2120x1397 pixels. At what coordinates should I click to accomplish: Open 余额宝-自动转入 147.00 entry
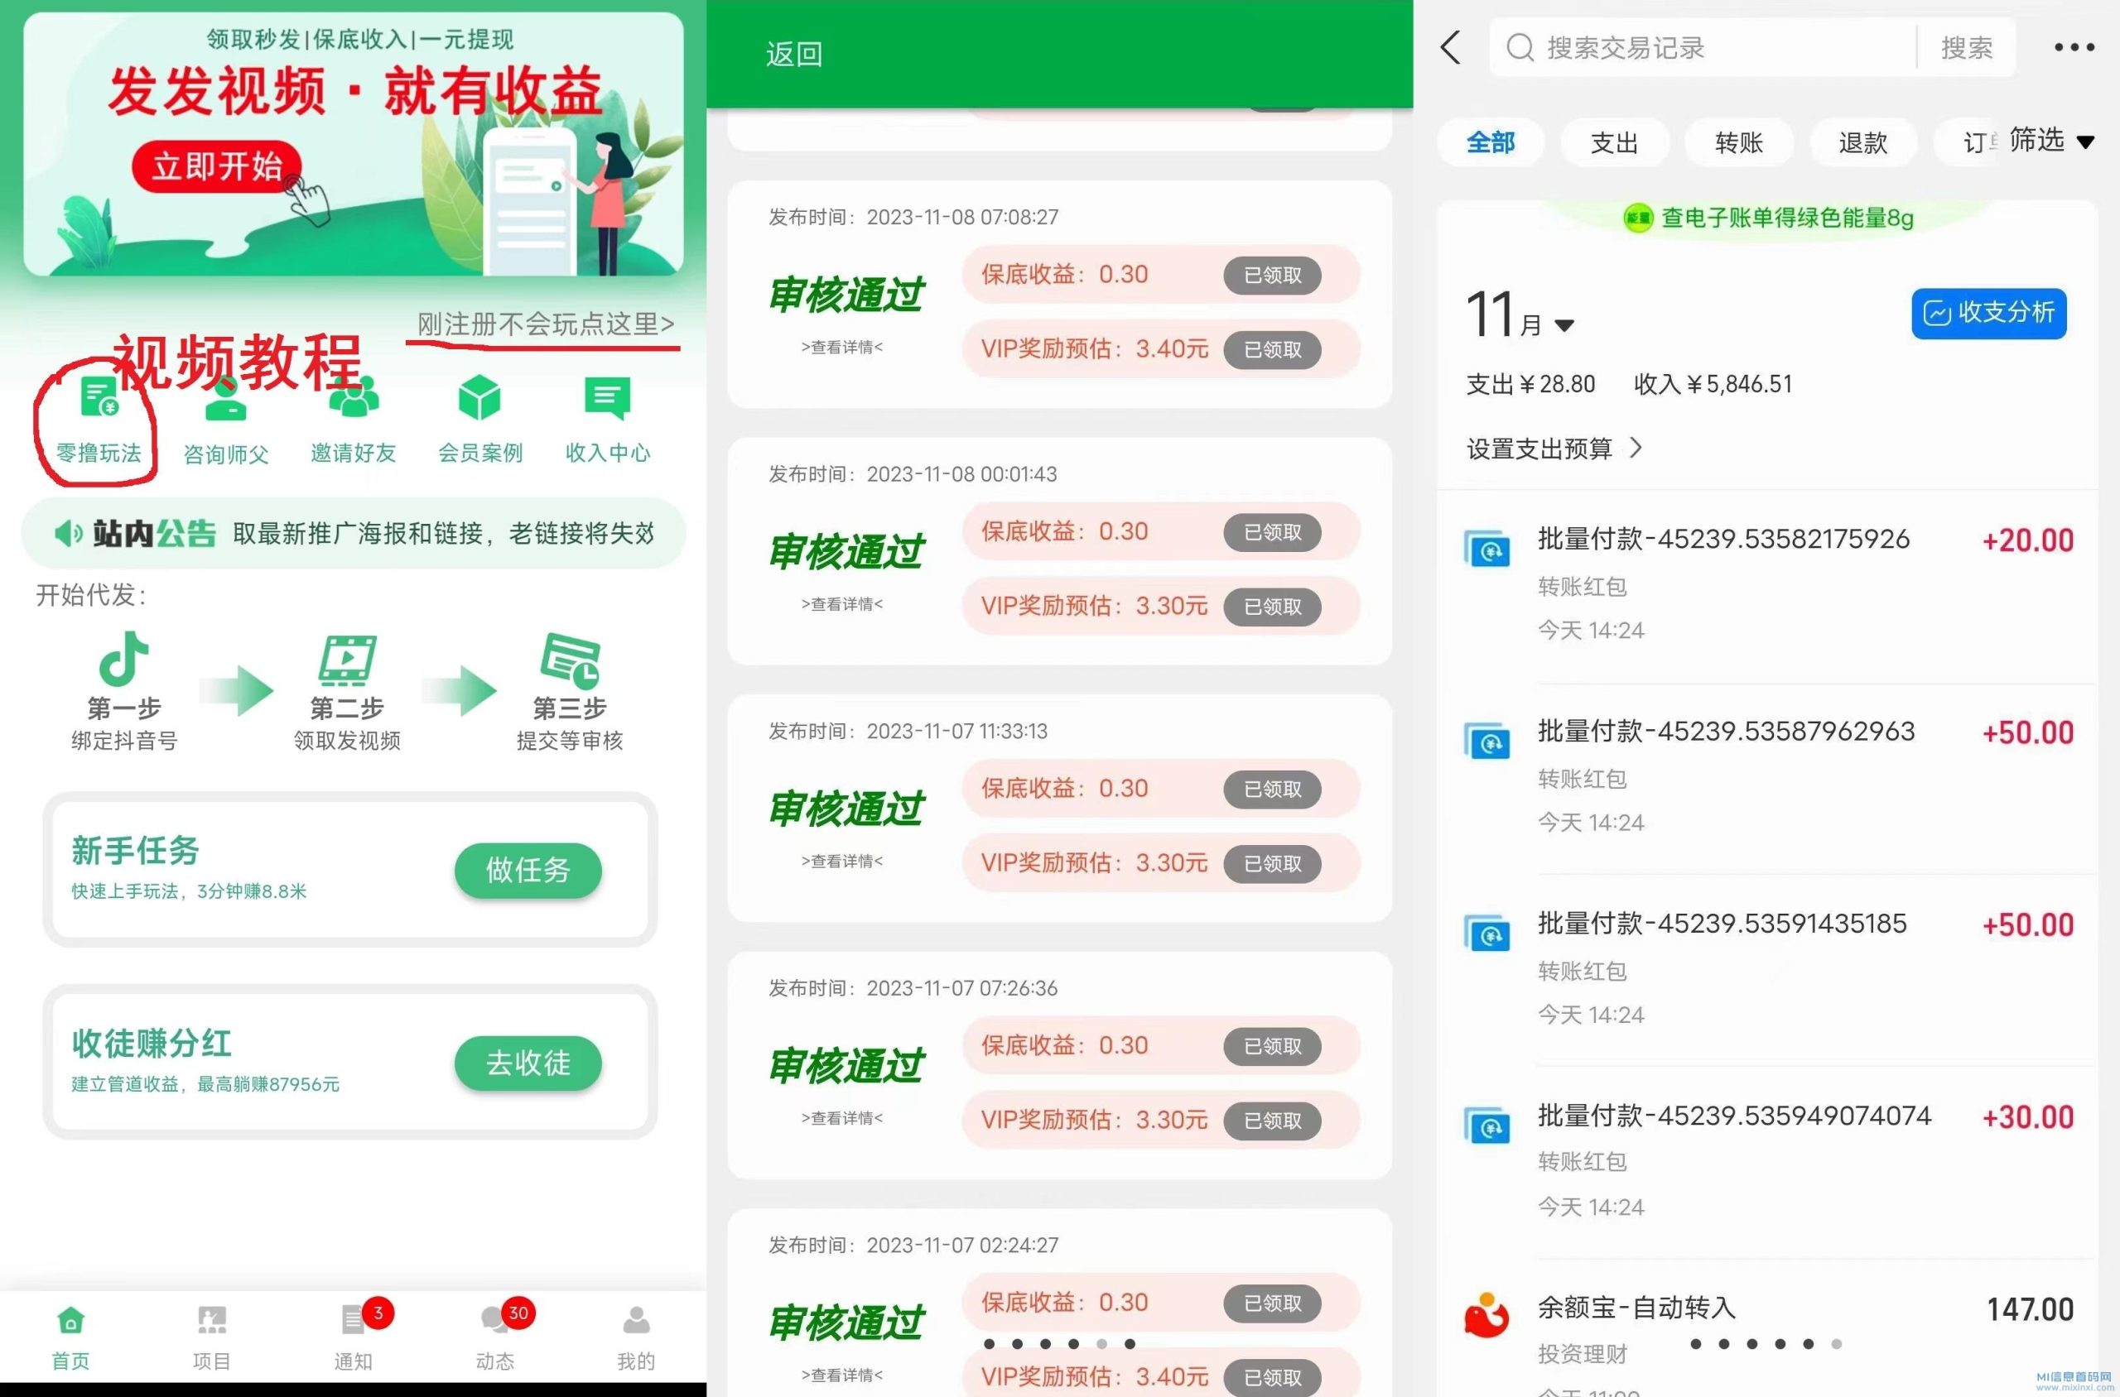1769,1329
